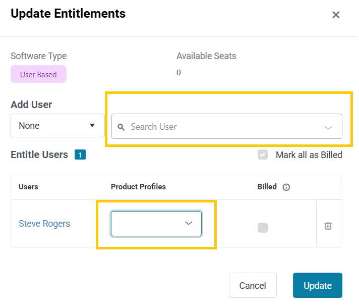This screenshot has width=359, height=308.
Task: Click the magnifier icon in Search User
Action: 121,127
